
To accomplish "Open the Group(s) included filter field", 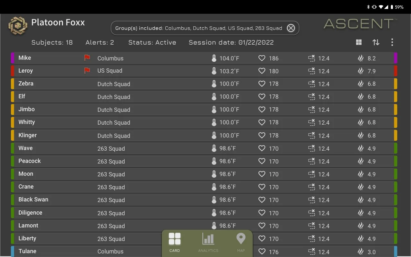I will click(x=205, y=28).
